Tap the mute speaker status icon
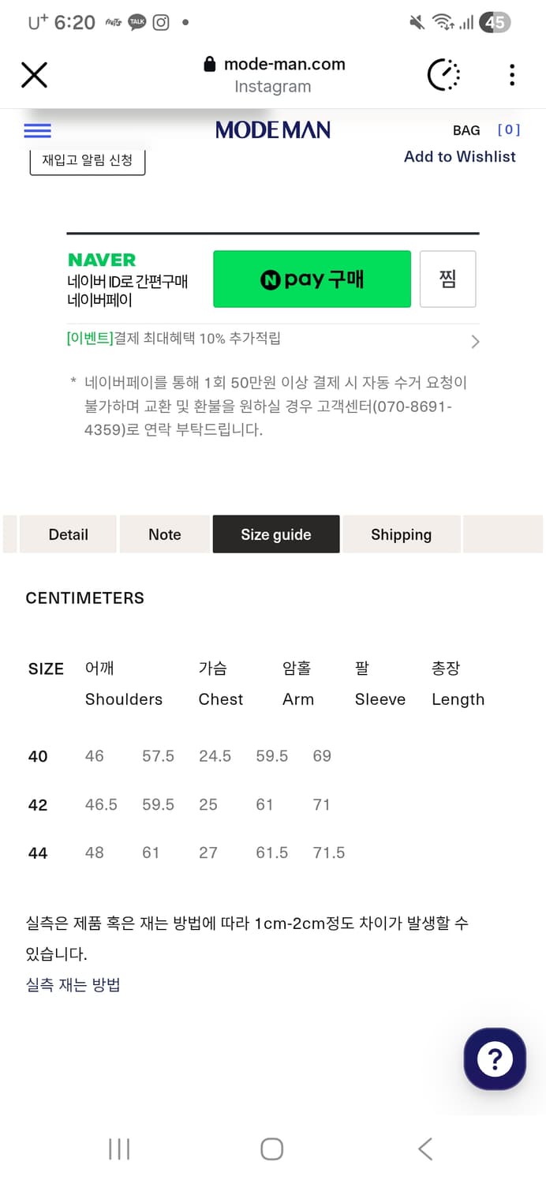The width and height of the screenshot is (546, 1184). (x=417, y=21)
